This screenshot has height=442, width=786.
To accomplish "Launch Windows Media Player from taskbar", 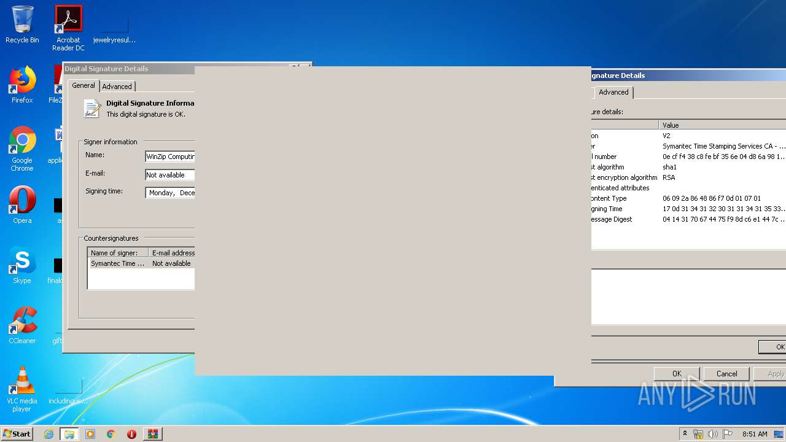I will (90, 434).
